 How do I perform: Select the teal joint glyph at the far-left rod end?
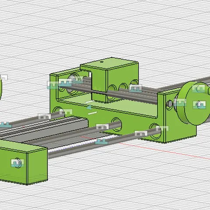pos(6,125)
